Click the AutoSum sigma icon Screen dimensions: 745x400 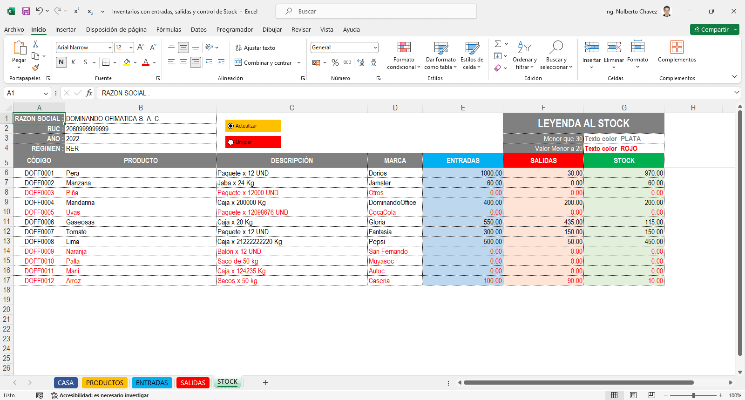click(498, 44)
